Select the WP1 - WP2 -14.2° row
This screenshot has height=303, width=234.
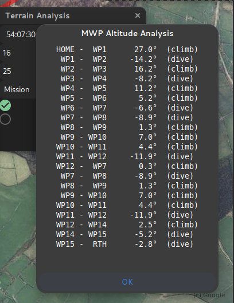[x=127, y=59]
